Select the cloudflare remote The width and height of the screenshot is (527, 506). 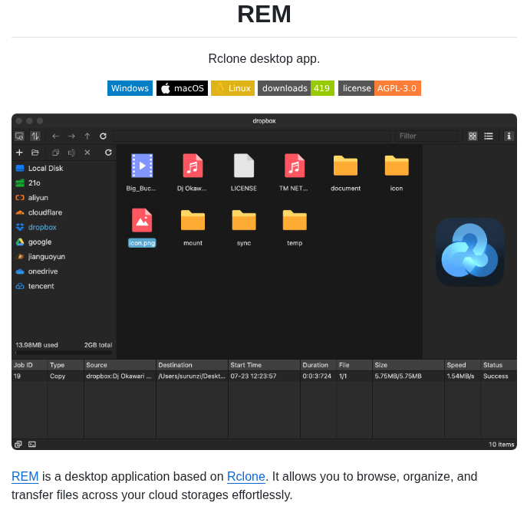(64, 212)
